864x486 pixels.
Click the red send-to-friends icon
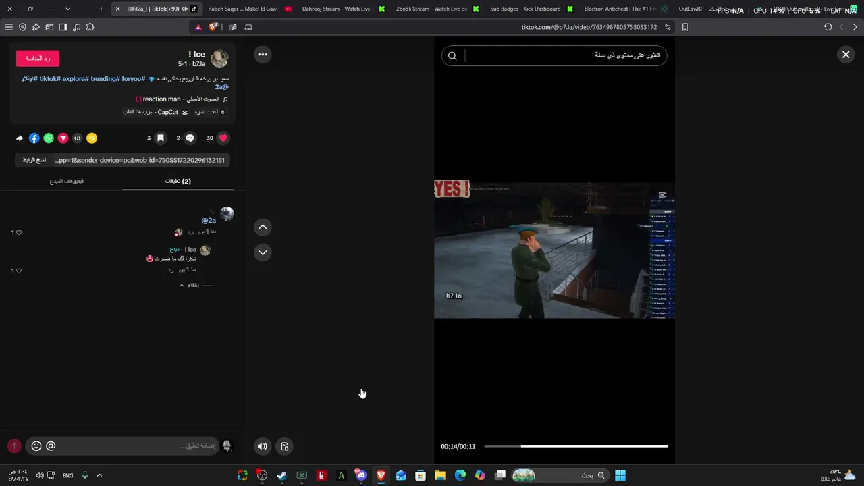(63, 138)
